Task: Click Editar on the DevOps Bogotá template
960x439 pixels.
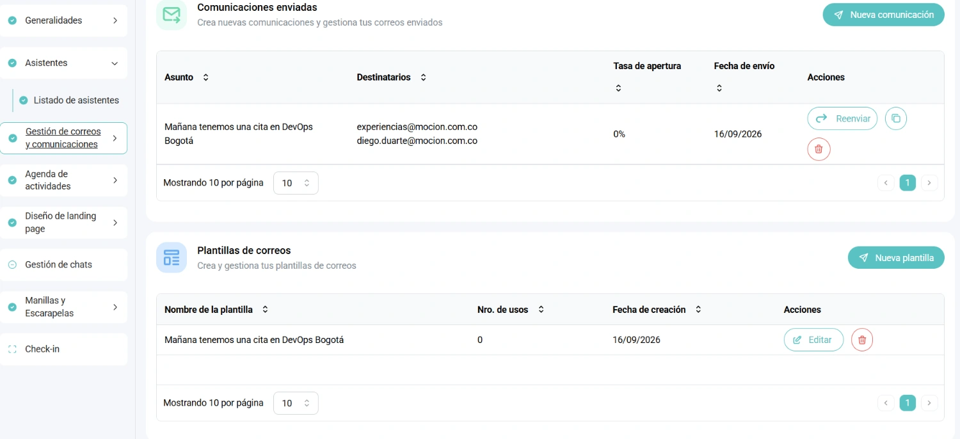Action: point(813,340)
